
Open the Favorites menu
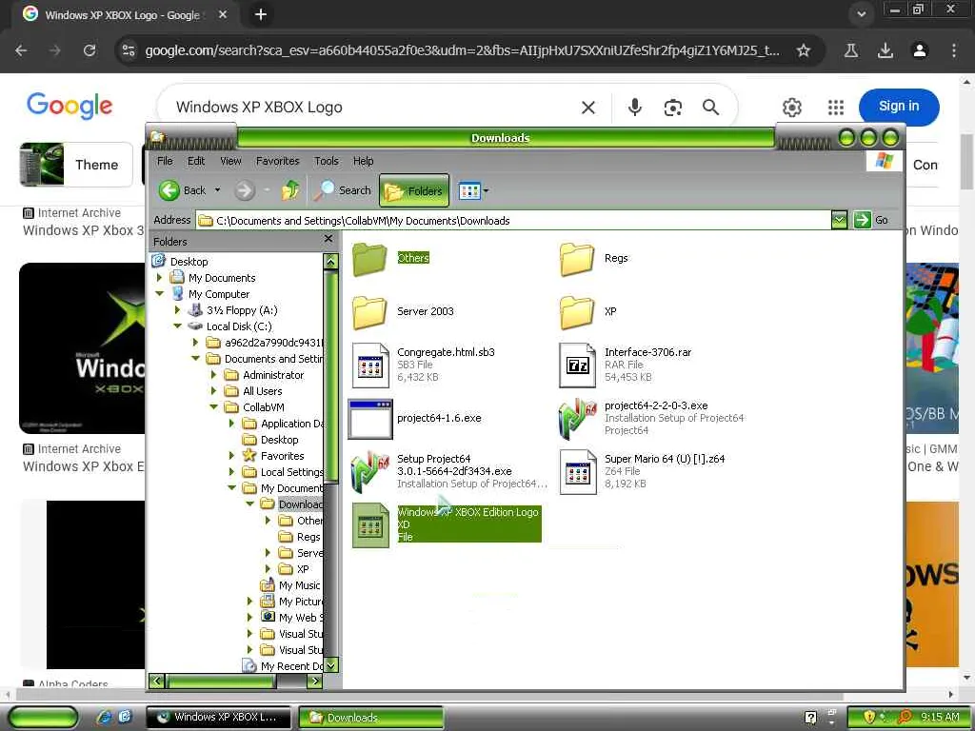[277, 161]
